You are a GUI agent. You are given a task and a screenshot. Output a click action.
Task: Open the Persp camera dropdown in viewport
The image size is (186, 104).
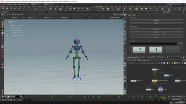tap(114, 21)
